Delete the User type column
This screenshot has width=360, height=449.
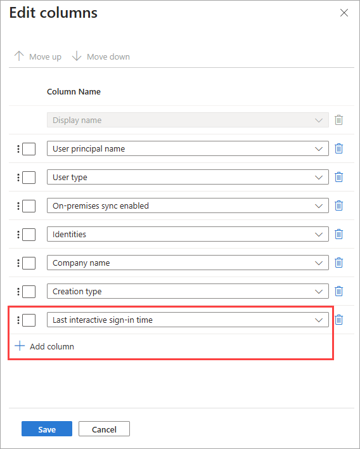[x=338, y=177]
